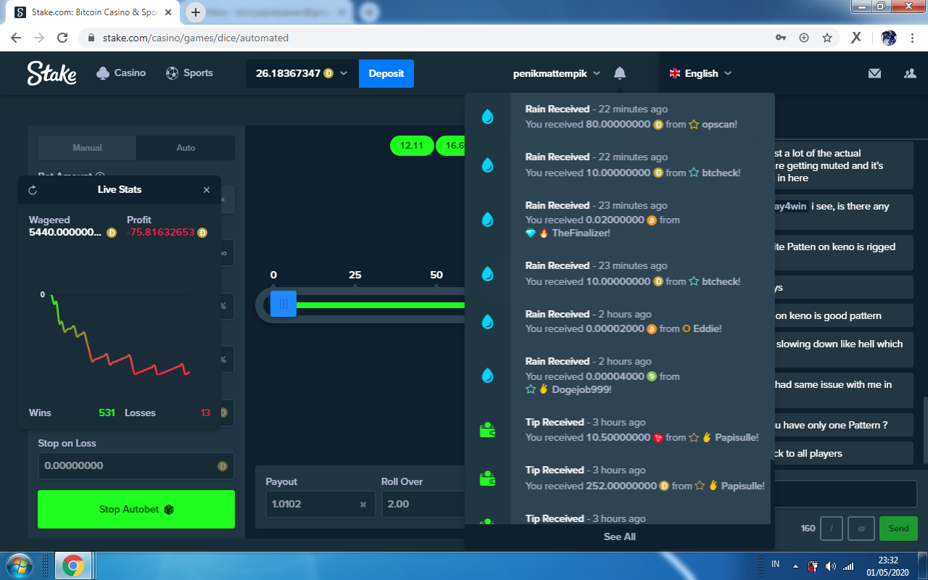
Task: Click the notifications bell icon
Action: coord(620,73)
